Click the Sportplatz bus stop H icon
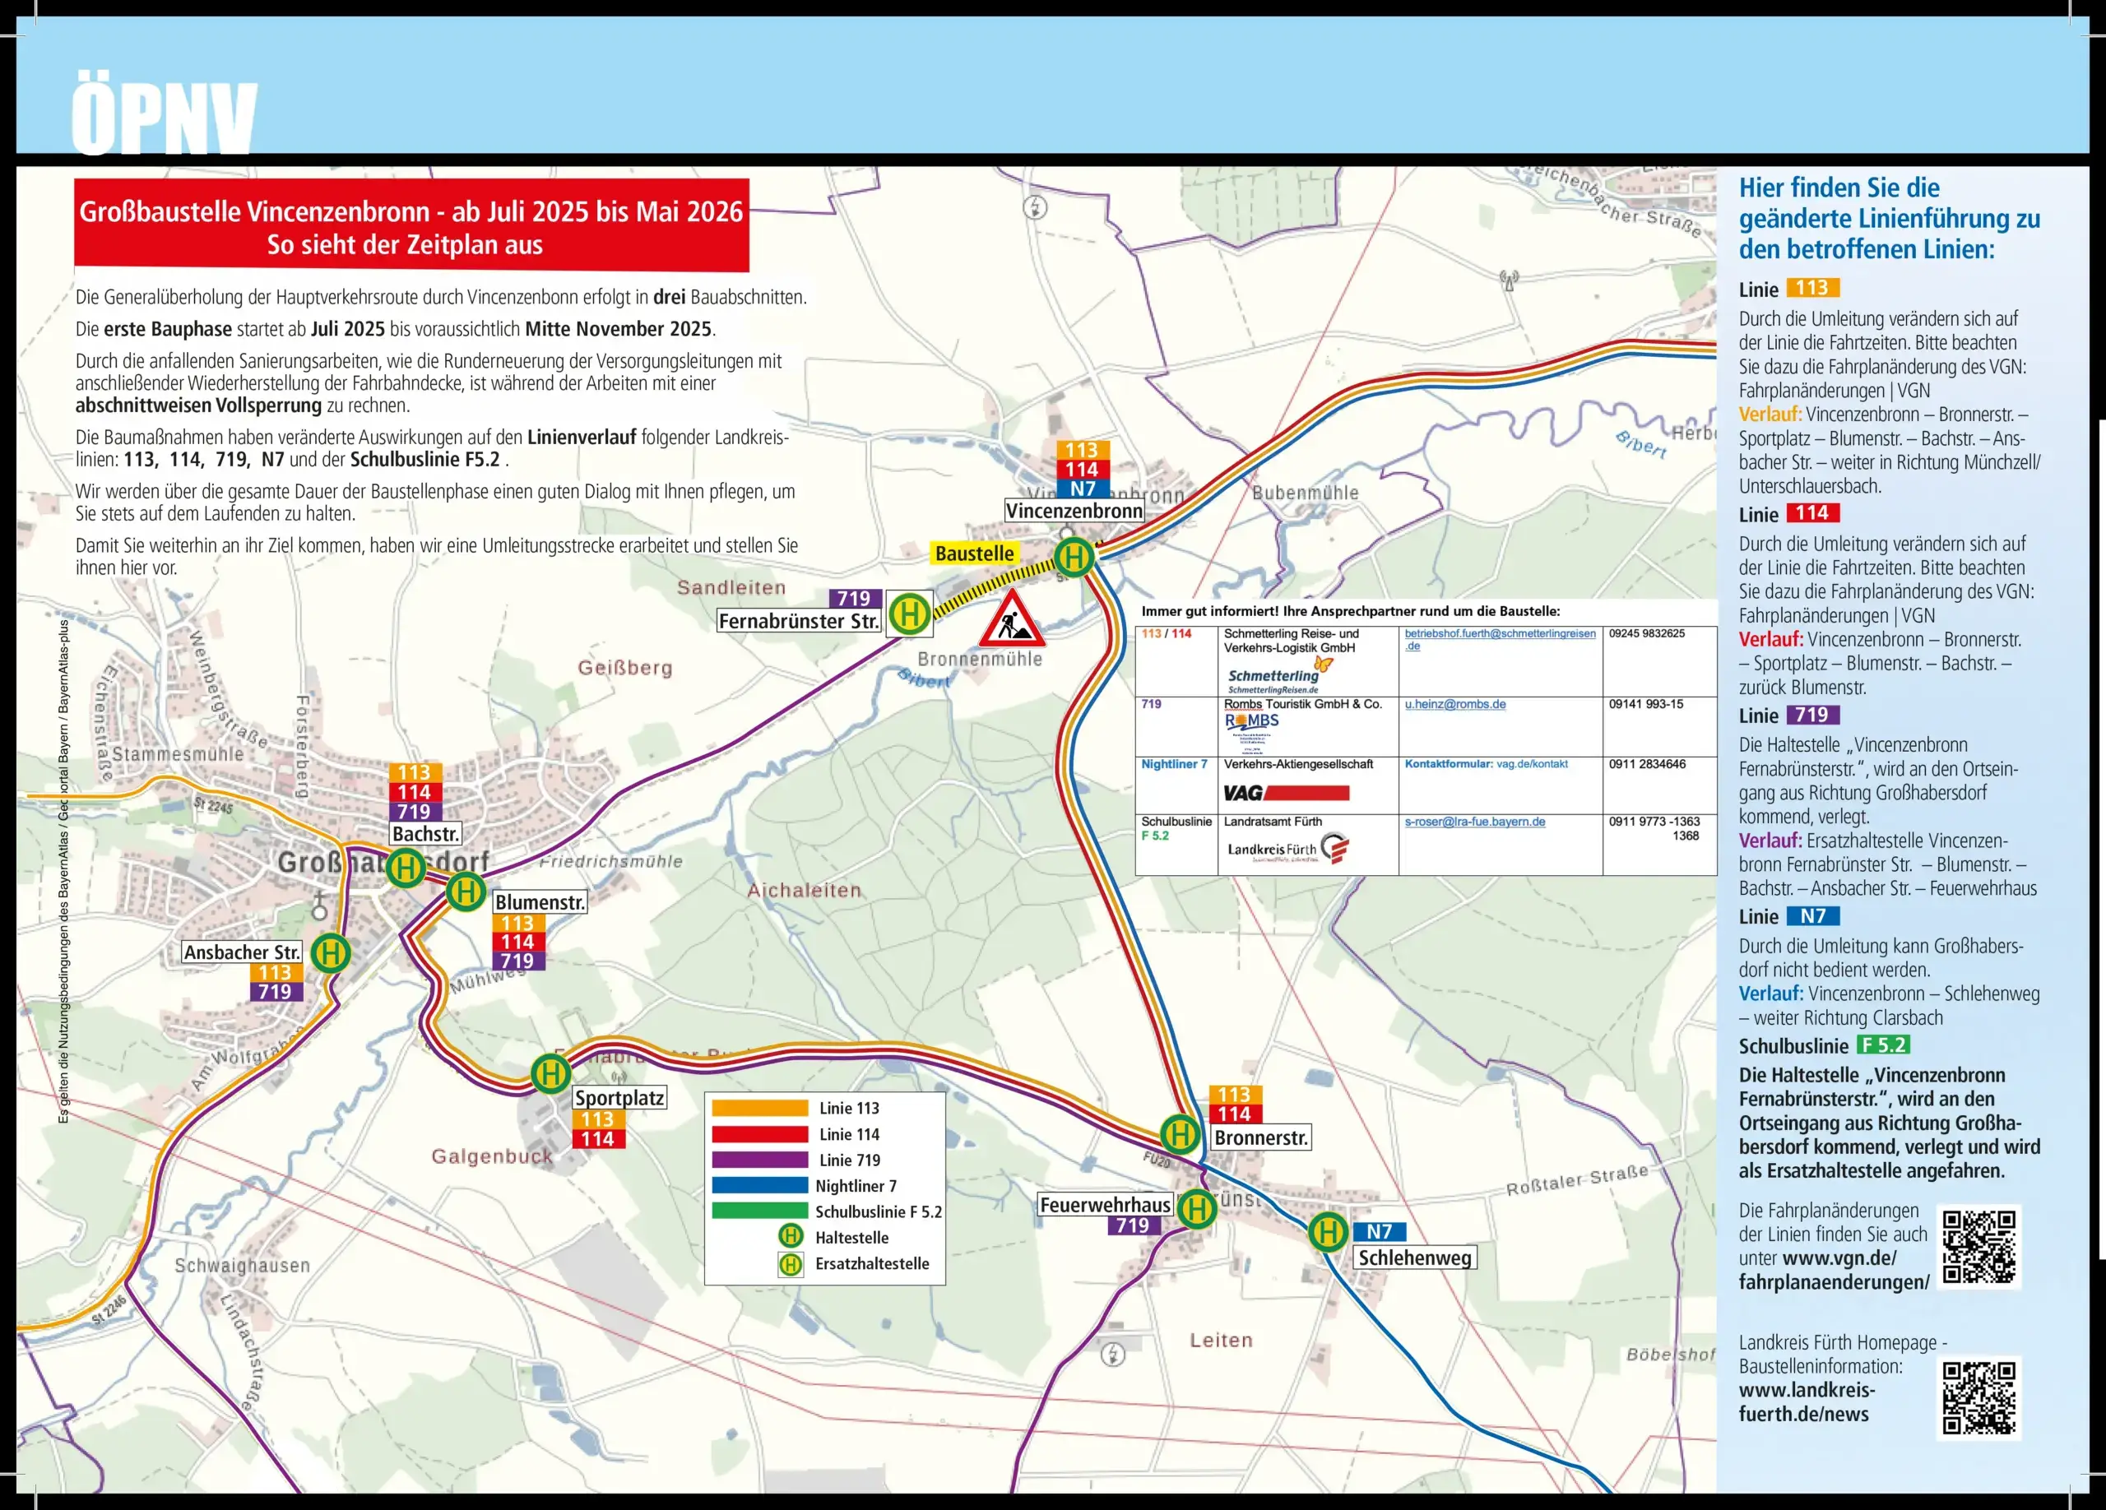The height and width of the screenshot is (1510, 2106). tap(550, 1074)
